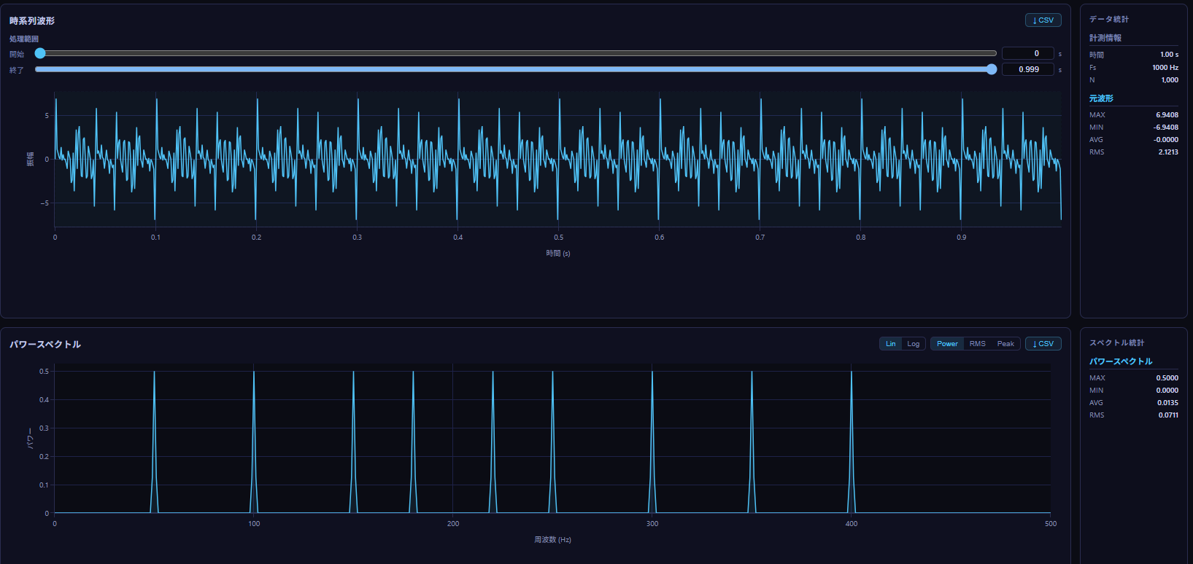
Task: Click the waveform RMS value 2.1213
Action: tap(1168, 152)
